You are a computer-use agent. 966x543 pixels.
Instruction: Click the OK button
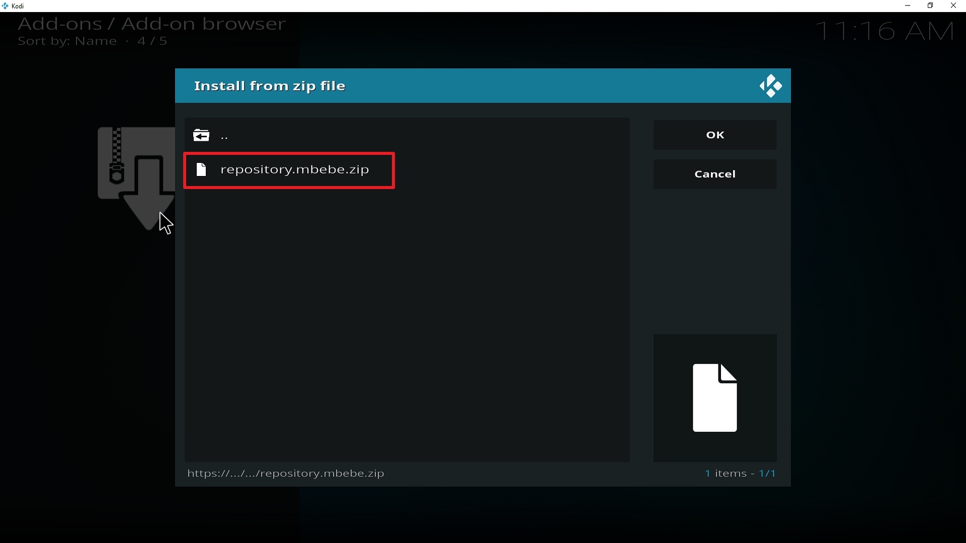pyautogui.click(x=715, y=135)
